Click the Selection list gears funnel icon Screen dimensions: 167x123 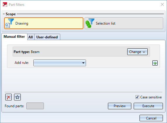tap(90, 23)
